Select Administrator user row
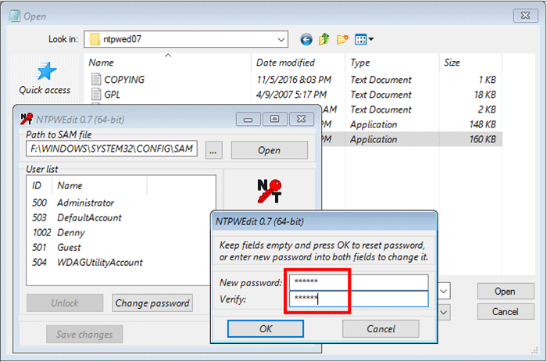This screenshot has width=547, height=362. 120,203
